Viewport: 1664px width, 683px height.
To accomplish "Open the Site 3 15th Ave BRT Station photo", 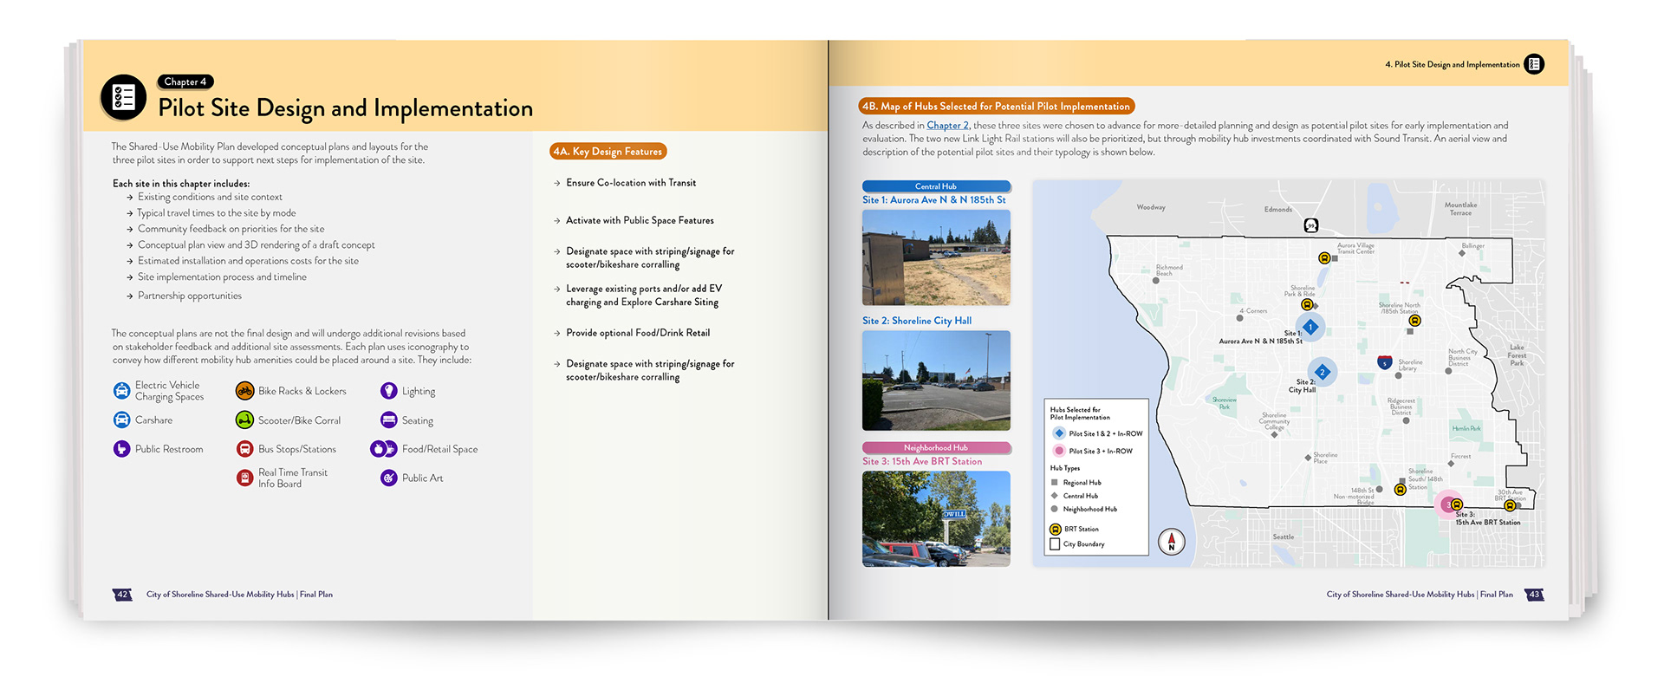I will pos(936,518).
